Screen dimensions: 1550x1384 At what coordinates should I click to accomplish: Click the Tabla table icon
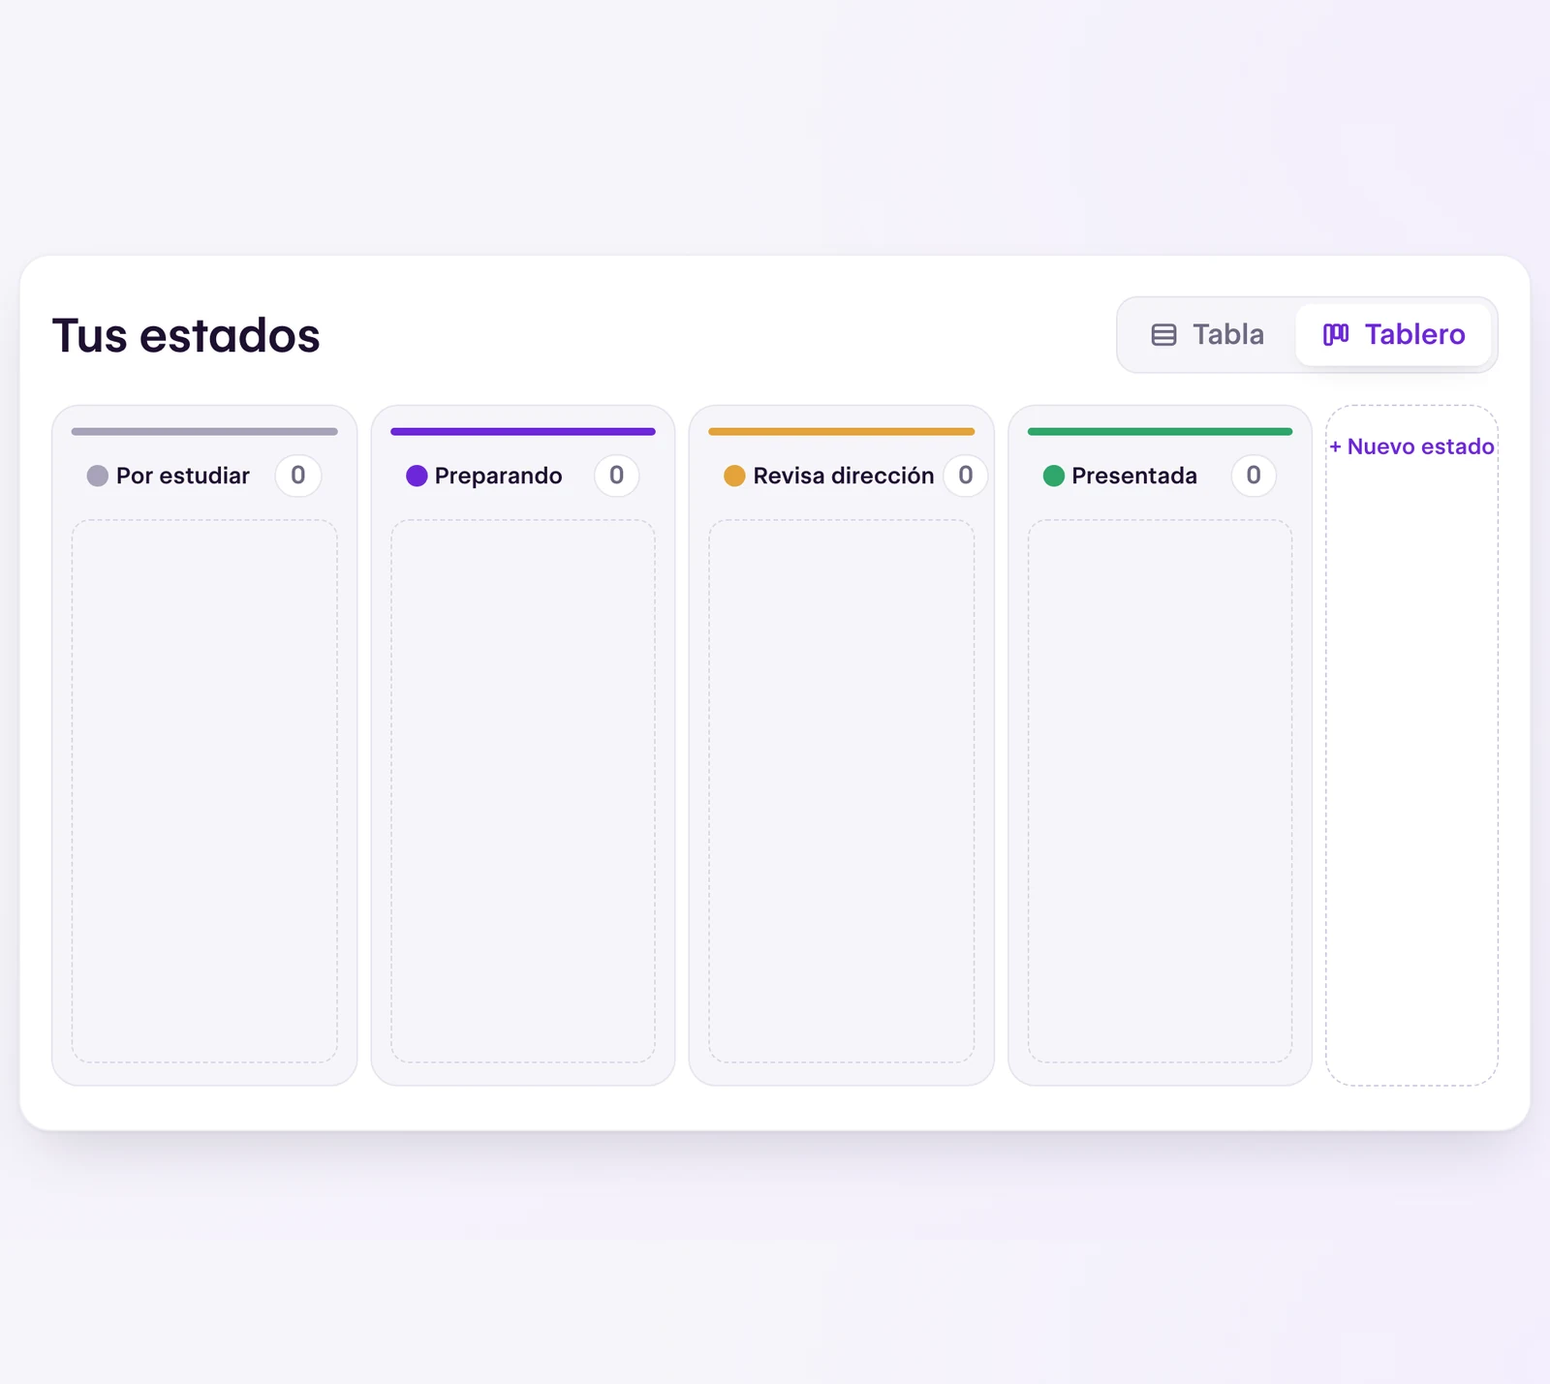coord(1163,335)
